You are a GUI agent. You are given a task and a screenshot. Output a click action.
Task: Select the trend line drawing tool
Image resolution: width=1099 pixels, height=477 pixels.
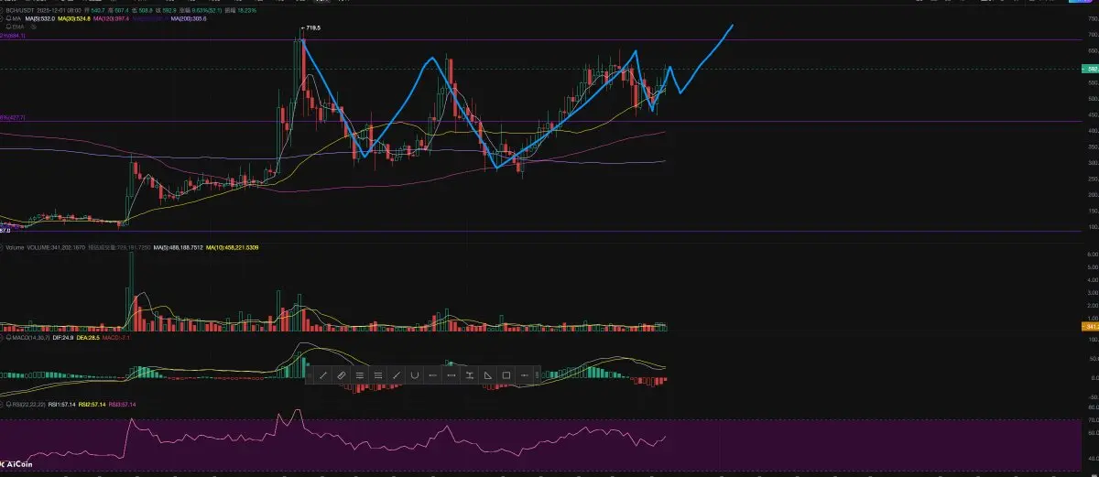pyautogui.click(x=323, y=375)
